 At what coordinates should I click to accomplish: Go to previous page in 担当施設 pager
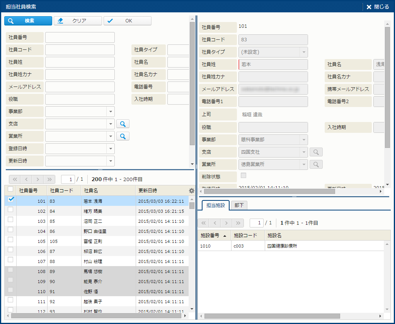[x=215, y=223]
